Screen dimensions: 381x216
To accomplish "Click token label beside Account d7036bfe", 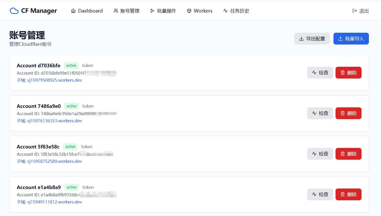I will [88, 65].
